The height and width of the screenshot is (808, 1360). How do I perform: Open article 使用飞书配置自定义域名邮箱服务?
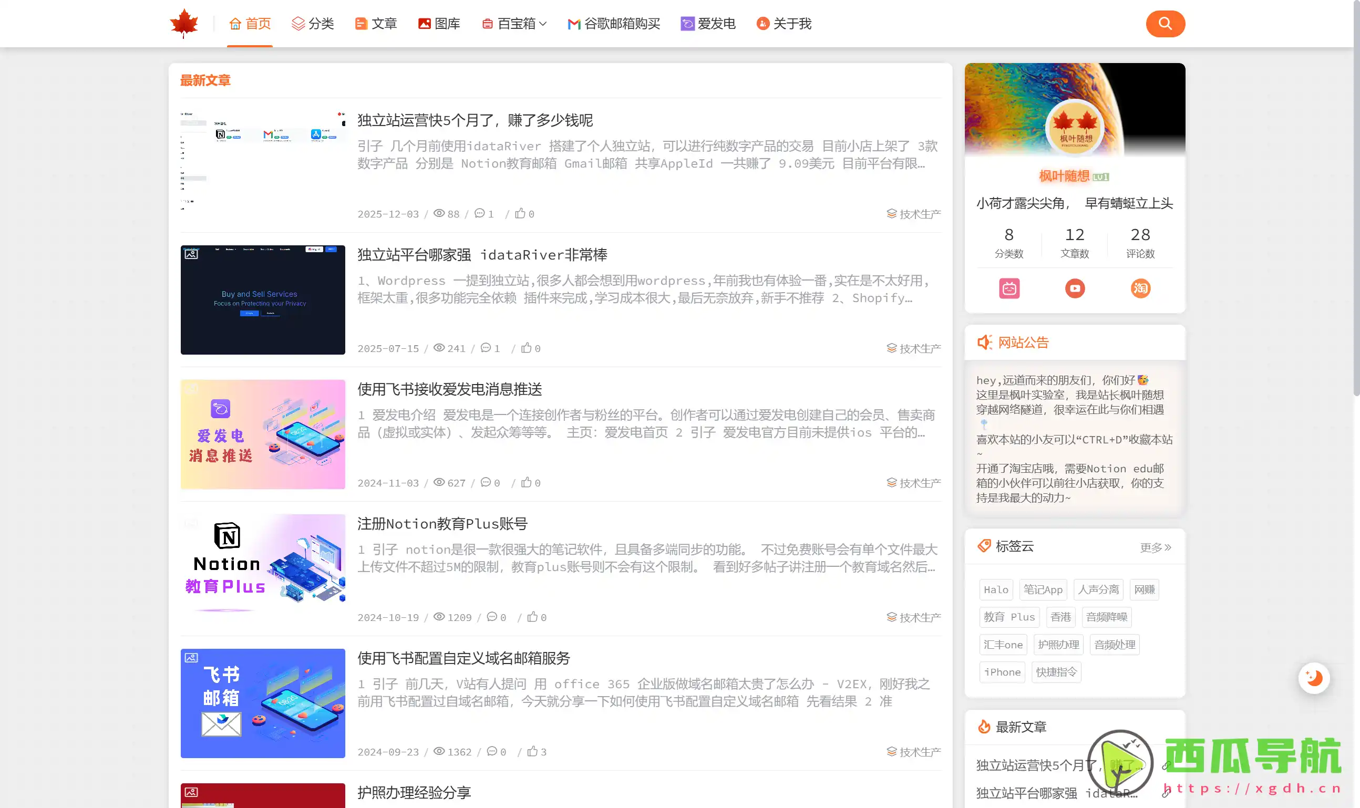coord(463,658)
